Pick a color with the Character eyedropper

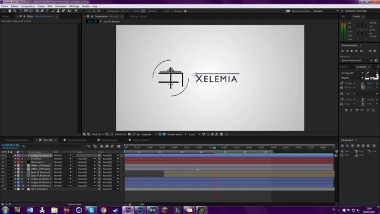(368, 73)
